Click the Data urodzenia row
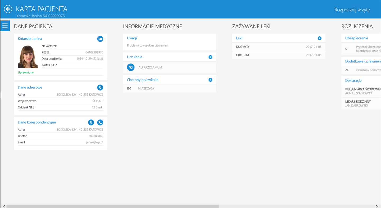The height and width of the screenshot is (208, 381). click(x=72, y=59)
